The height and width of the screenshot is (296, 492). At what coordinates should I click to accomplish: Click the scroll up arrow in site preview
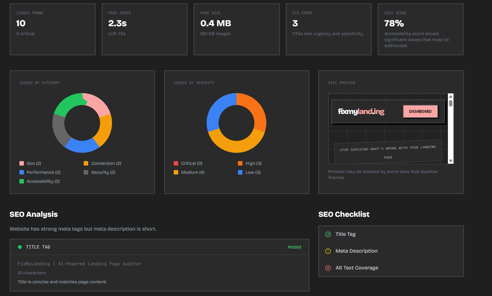coord(451,97)
